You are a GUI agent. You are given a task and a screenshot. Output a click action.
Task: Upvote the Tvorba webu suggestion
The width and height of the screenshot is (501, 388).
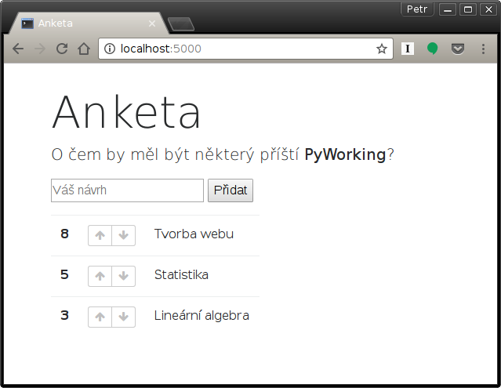[100, 235]
